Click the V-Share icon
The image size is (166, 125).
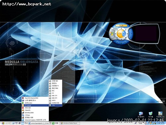(x=23, y=115)
